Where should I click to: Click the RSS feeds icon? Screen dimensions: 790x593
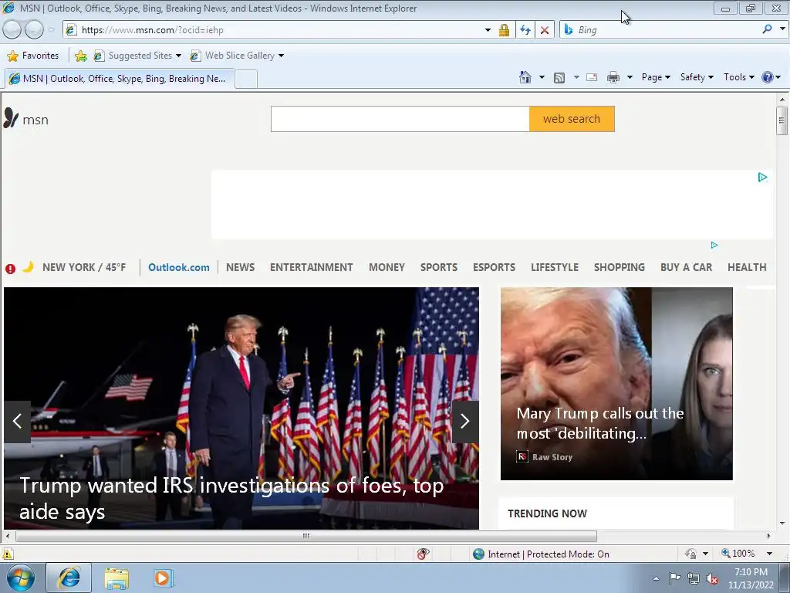(559, 78)
